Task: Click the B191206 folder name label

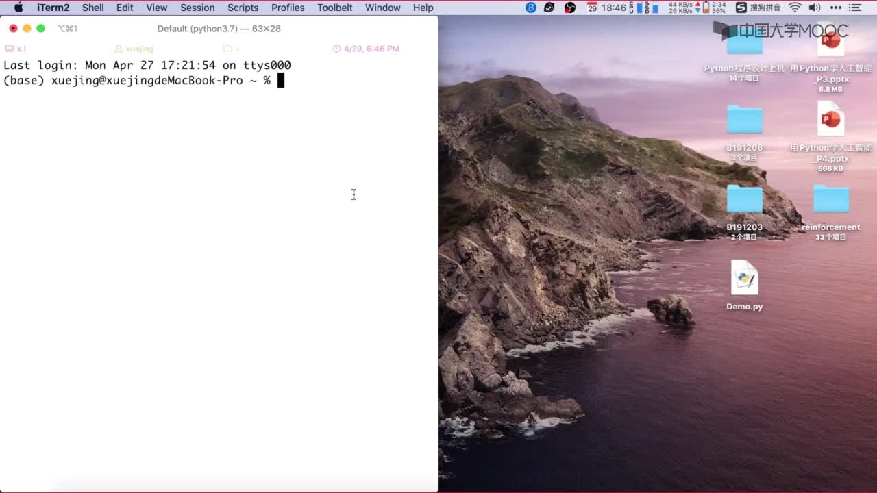Action: pos(745,148)
